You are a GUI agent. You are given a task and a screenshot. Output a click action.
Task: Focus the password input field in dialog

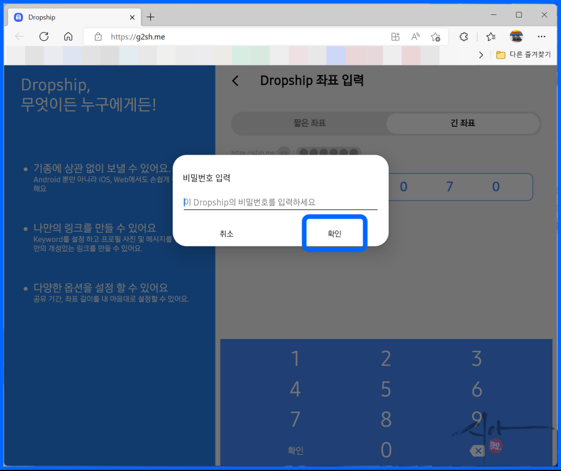pyautogui.click(x=280, y=202)
